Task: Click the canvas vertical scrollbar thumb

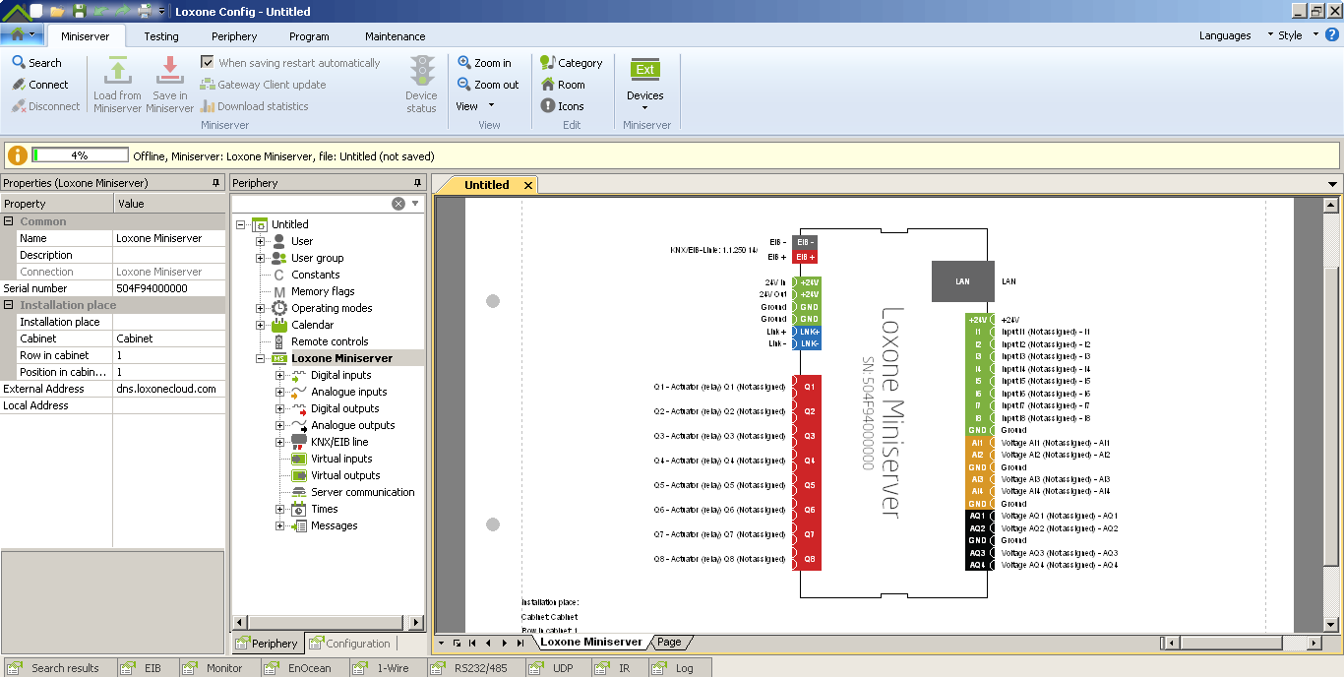Action: point(1331,416)
